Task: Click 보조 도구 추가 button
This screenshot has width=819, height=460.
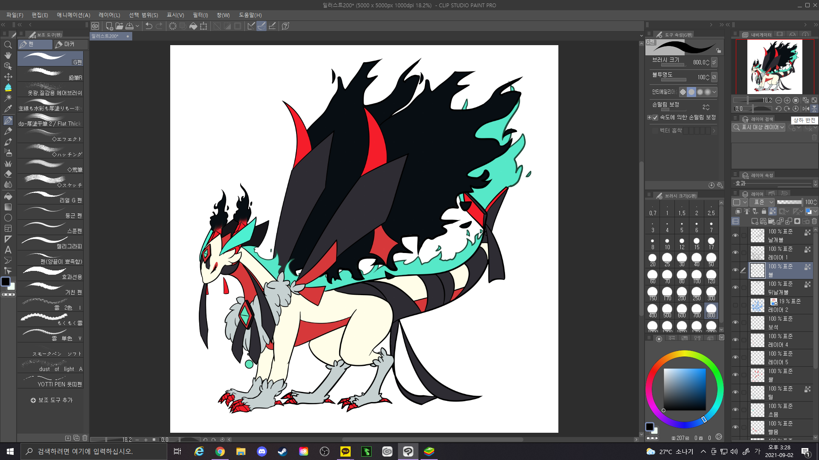Action: pos(52,400)
